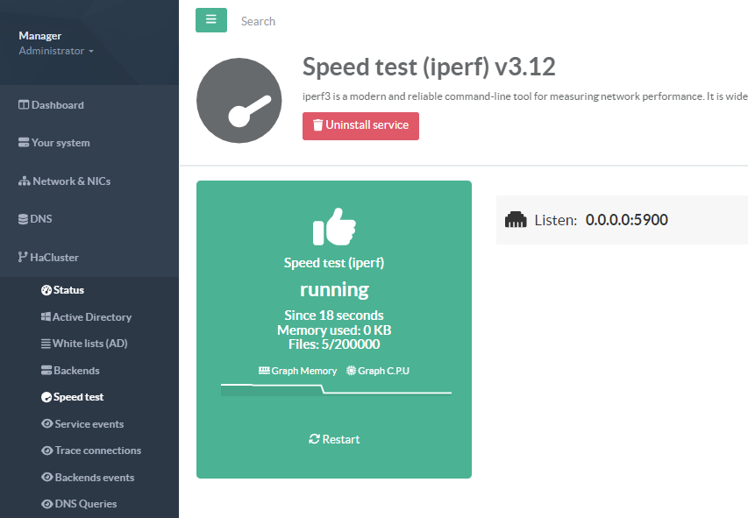Click the ethernet port icon beside Listen

(516, 220)
